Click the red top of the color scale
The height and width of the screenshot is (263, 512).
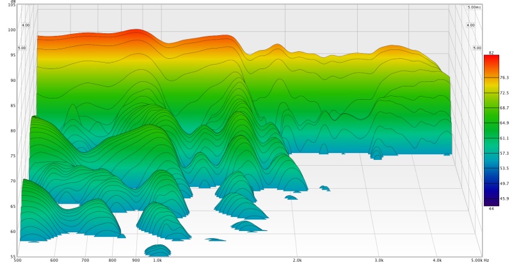point(492,58)
